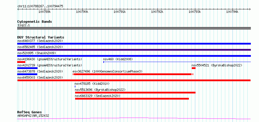
Task: Select the thin blue nsv460 variant line
Action: tap(177, 62)
